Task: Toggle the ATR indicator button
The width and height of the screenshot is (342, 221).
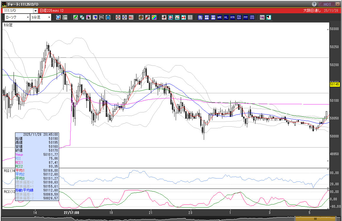Action: coord(232,17)
